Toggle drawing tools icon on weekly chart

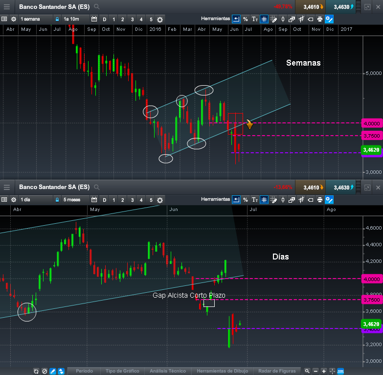point(329,19)
